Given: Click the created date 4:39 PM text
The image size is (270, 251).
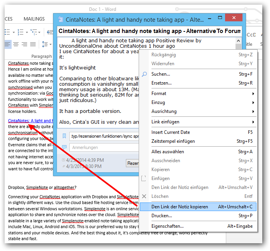Looking at the screenshot, I should pos(85,160).
